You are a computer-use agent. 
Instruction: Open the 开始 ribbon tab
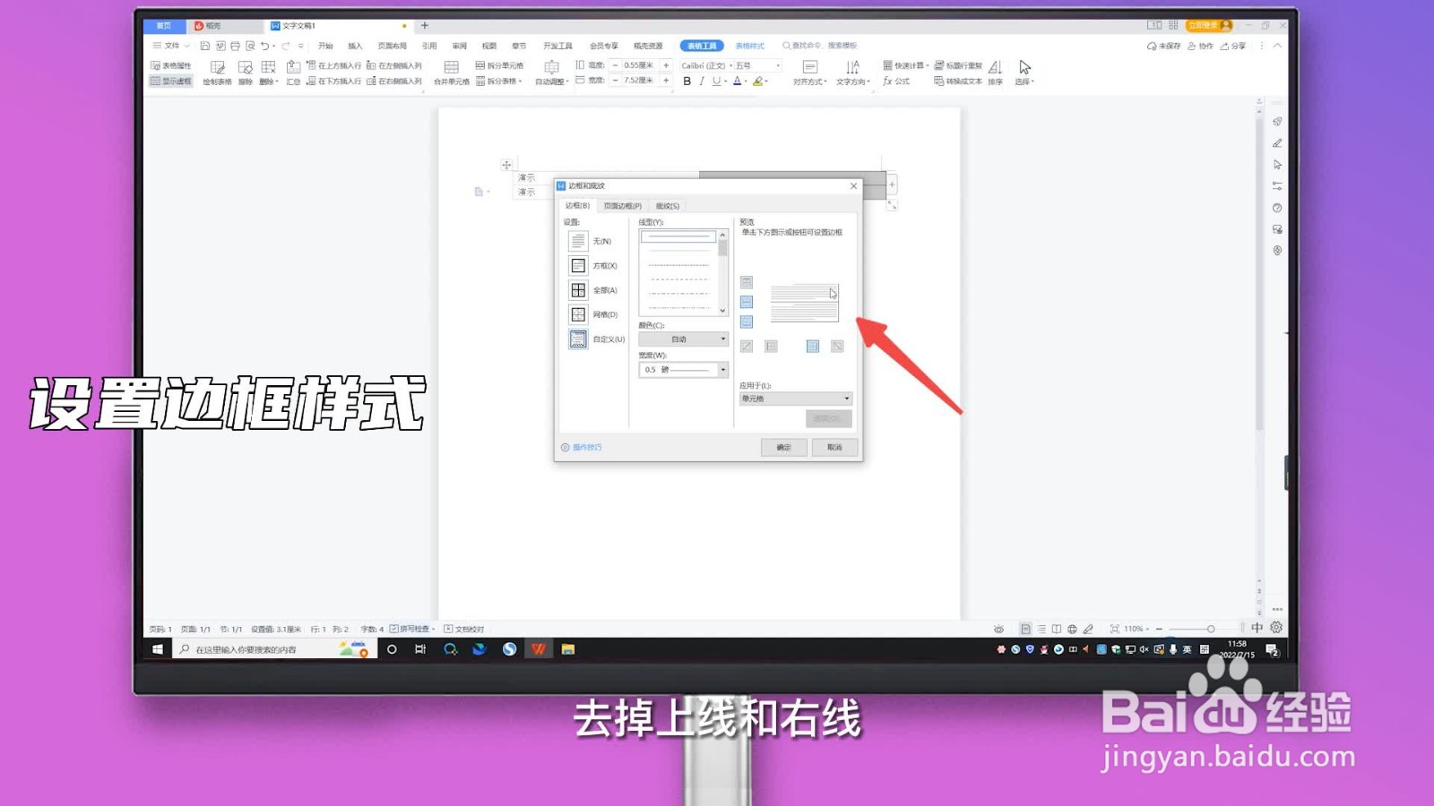click(325, 46)
